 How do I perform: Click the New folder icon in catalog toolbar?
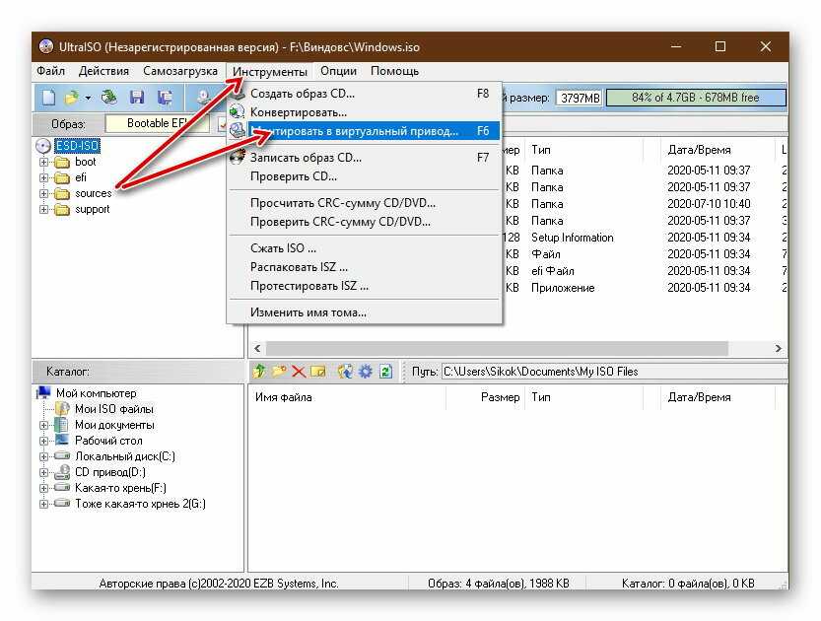(279, 372)
